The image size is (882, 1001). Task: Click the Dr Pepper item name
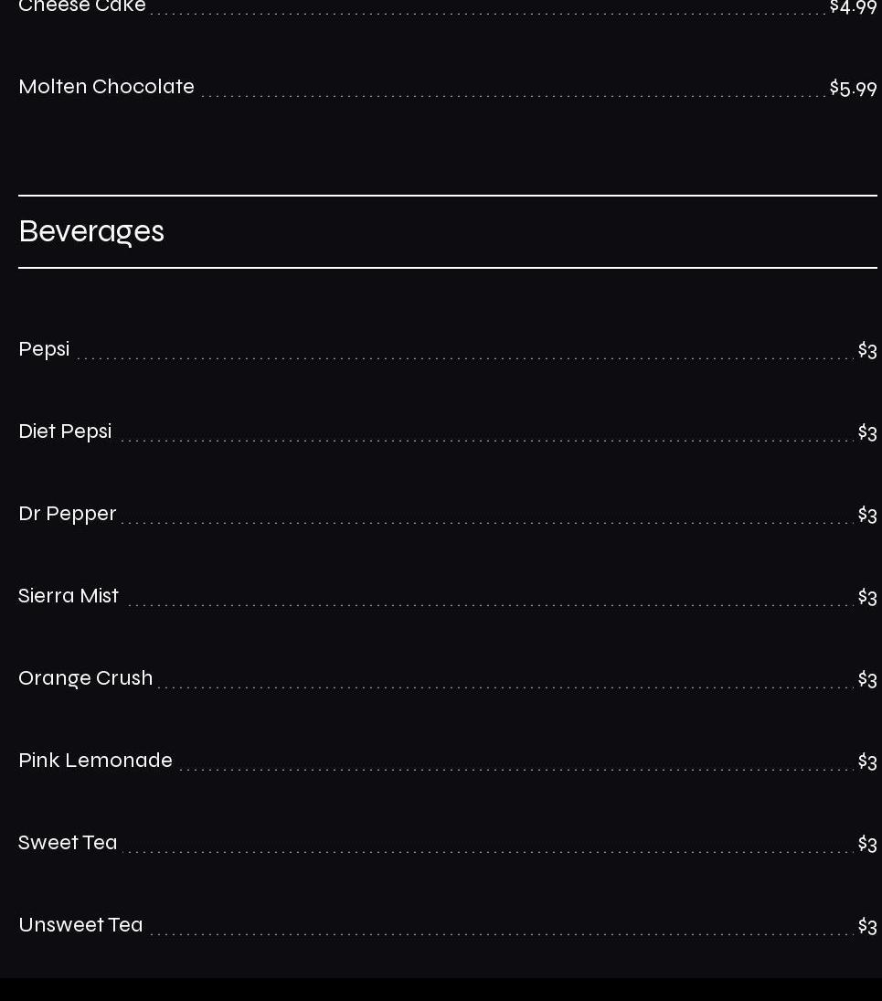(x=68, y=514)
